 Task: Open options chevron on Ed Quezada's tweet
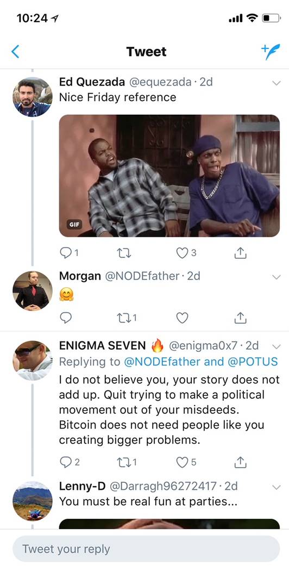(x=277, y=83)
